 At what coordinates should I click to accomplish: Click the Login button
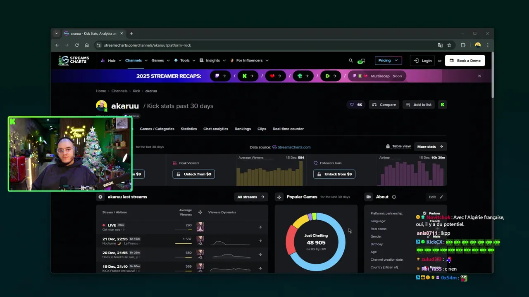tap(423, 61)
